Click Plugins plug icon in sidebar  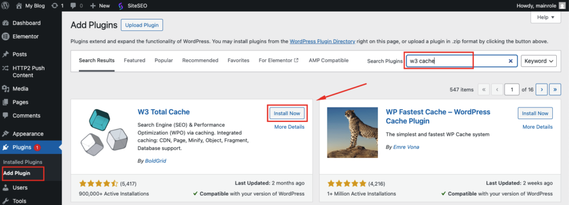[6, 147]
